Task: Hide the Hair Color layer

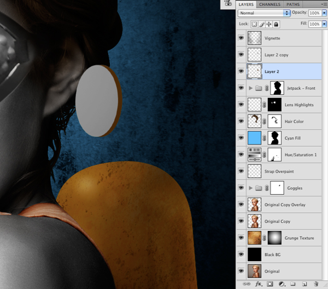Action: [241, 122]
